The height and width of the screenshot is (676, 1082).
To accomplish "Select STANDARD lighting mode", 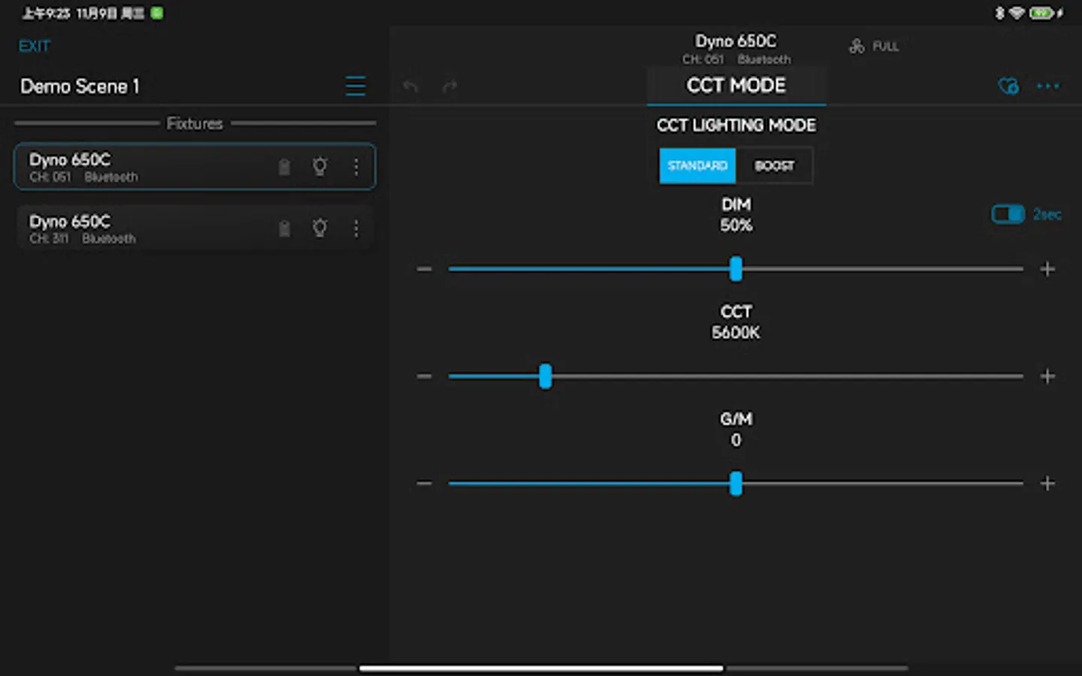I will coord(697,166).
